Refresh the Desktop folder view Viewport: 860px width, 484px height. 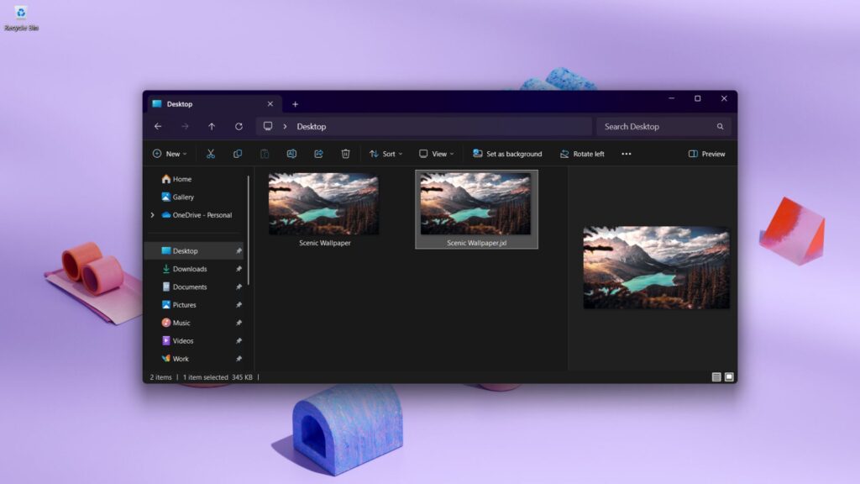(x=238, y=126)
